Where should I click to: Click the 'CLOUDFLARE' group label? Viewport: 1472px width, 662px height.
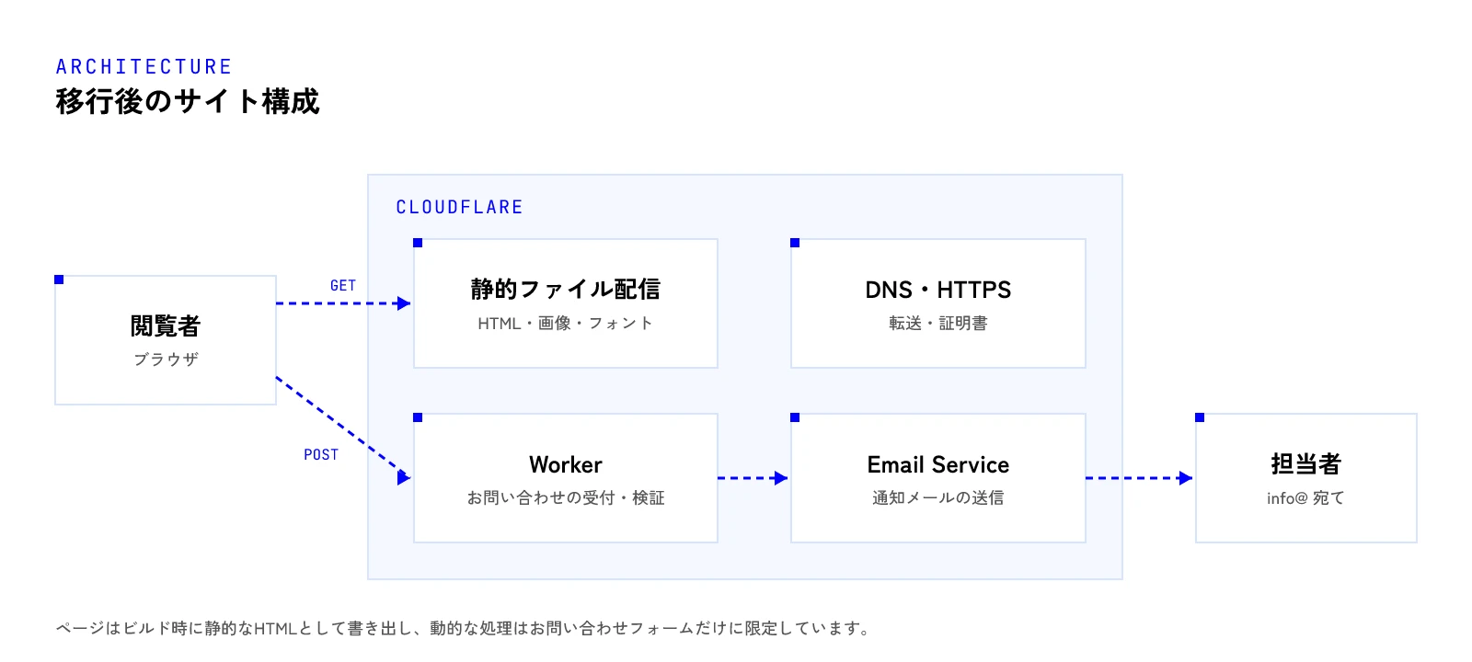459,208
